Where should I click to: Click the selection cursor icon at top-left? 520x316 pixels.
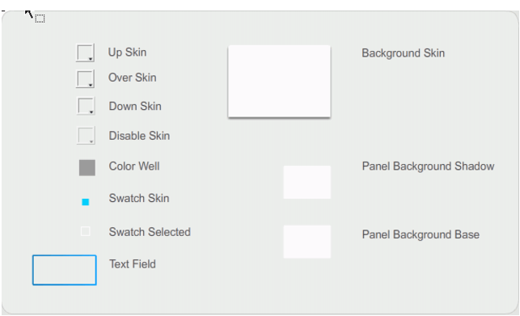click(x=35, y=16)
